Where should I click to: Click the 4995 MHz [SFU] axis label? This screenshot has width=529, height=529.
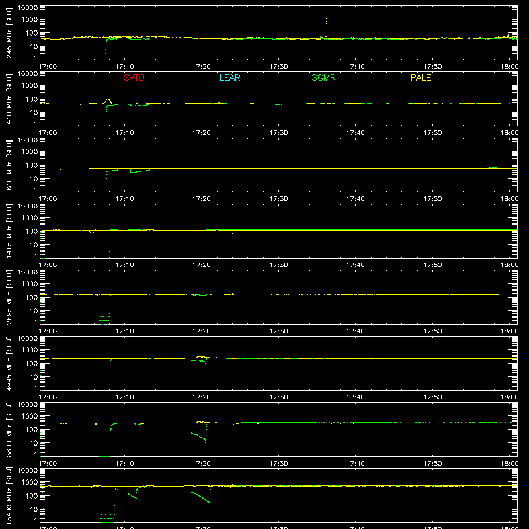click(x=9, y=363)
